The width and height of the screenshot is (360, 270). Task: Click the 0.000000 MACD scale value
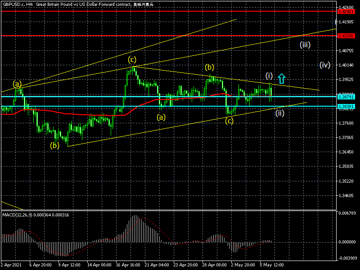click(x=347, y=242)
